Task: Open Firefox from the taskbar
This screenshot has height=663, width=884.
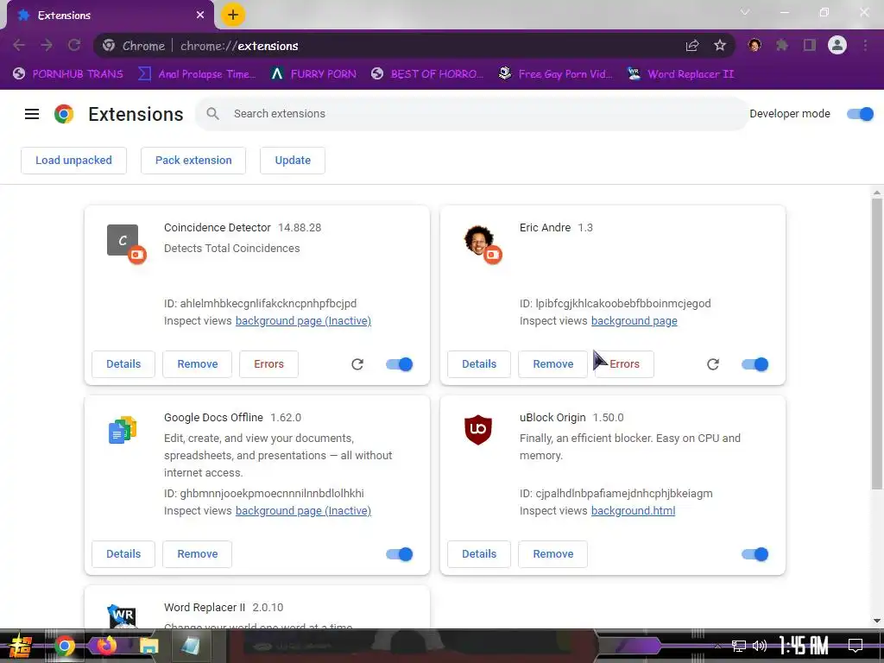Action: tap(107, 646)
